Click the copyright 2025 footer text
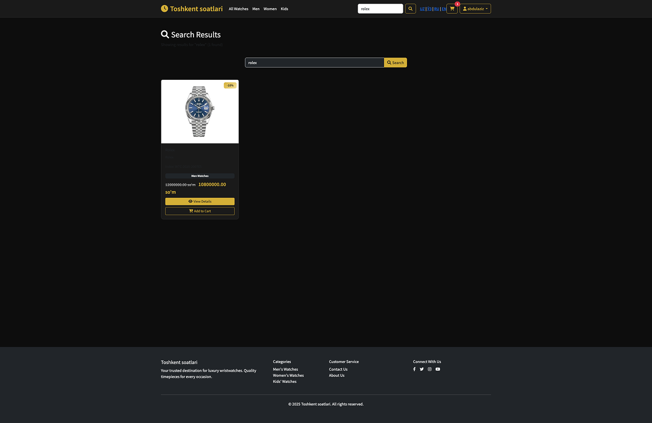652x423 pixels. [326, 404]
